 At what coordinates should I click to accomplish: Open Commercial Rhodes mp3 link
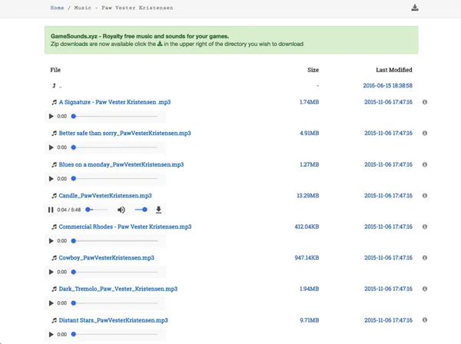(124, 227)
